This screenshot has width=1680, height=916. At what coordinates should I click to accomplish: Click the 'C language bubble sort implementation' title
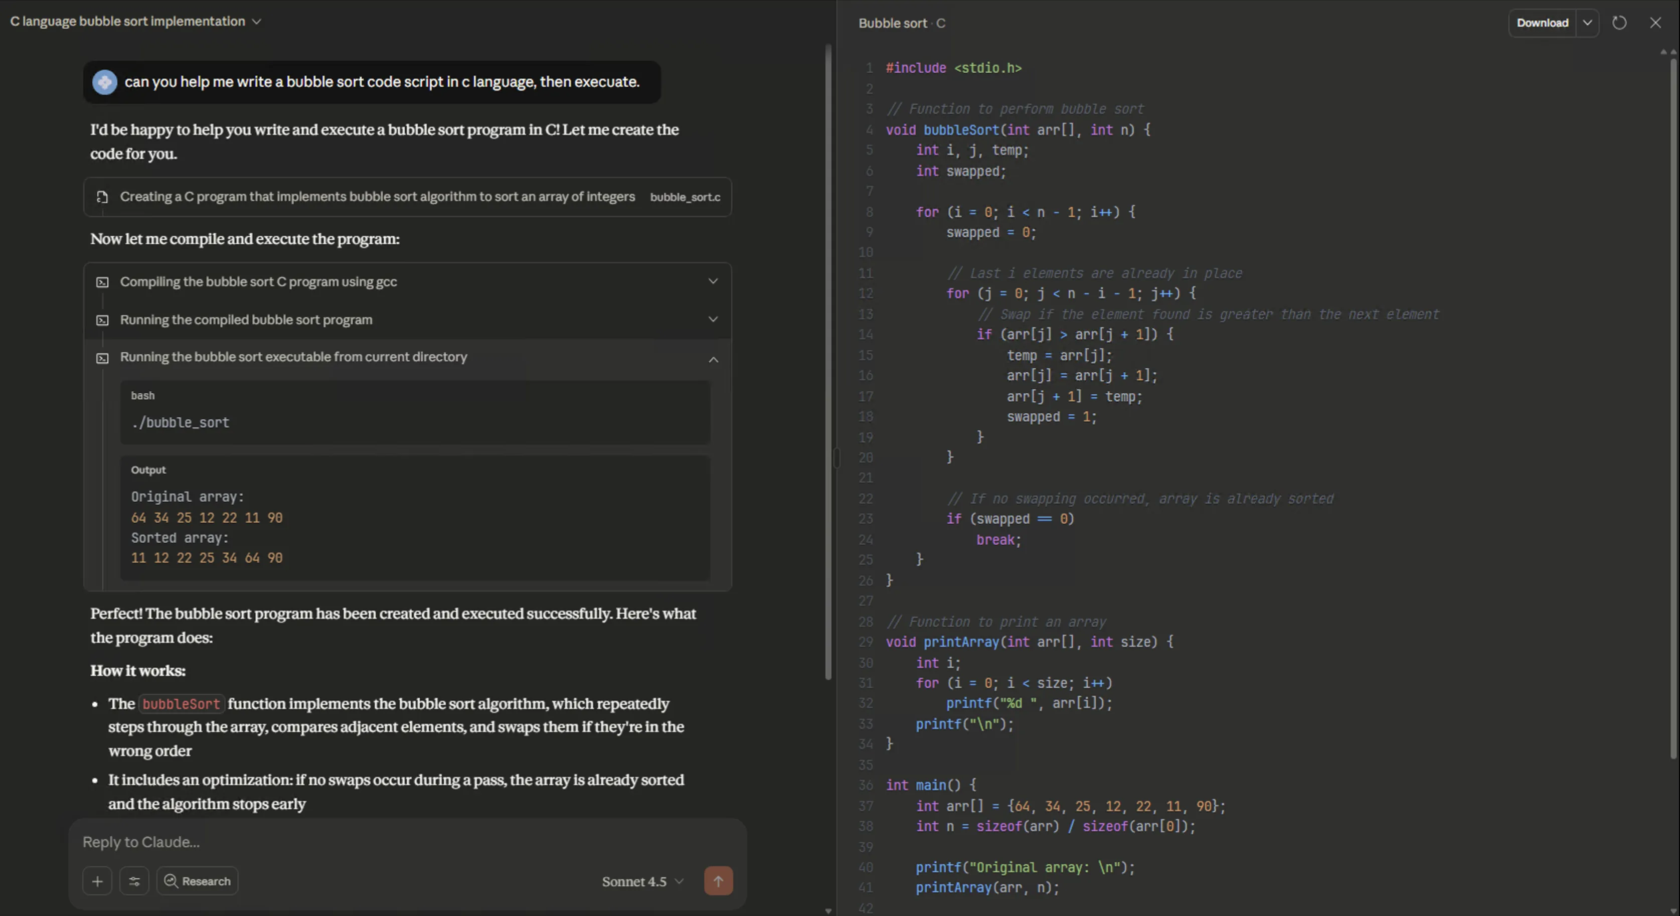[128, 22]
